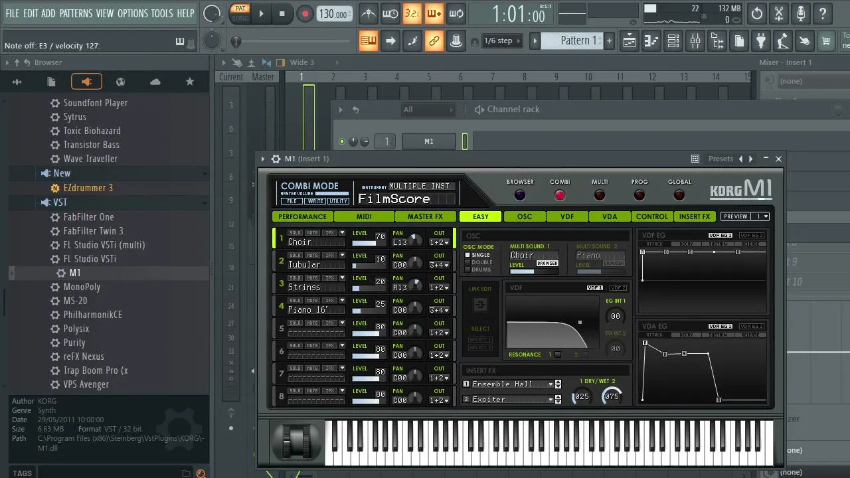Open the Choir timbre menu arrow

(x=342, y=233)
